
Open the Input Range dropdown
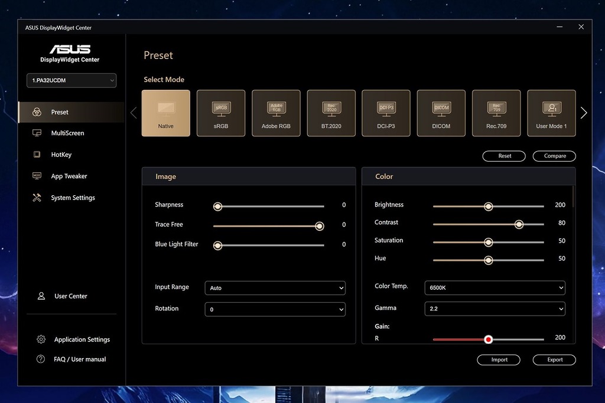(x=275, y=288)
